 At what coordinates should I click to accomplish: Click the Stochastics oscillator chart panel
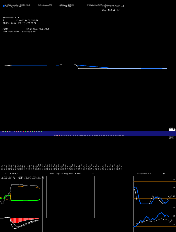(x=155, y=190)
